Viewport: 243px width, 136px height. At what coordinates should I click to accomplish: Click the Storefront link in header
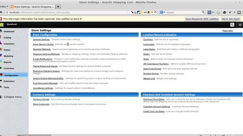(12, 24)
